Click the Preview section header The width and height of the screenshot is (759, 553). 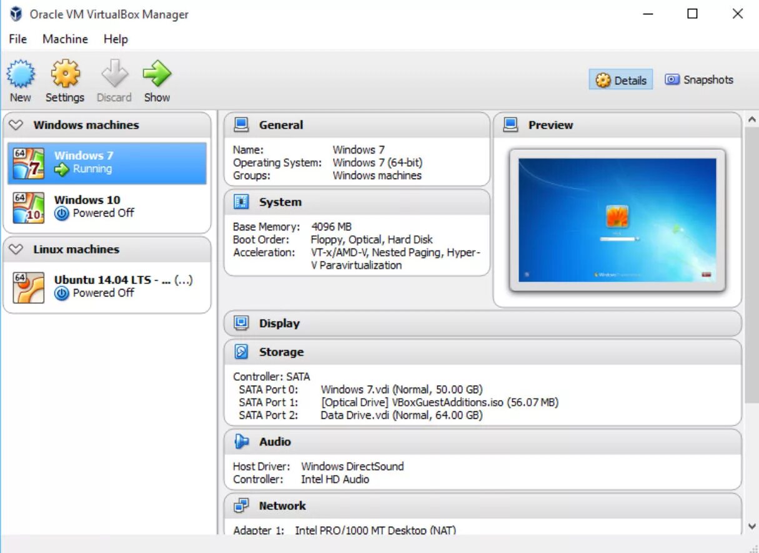click(617, 125)
